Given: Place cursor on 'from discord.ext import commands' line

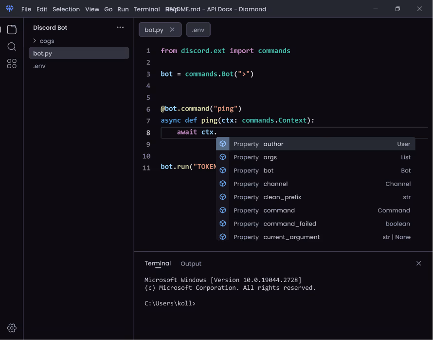Looking at the screenshot, I should [225, 51].
